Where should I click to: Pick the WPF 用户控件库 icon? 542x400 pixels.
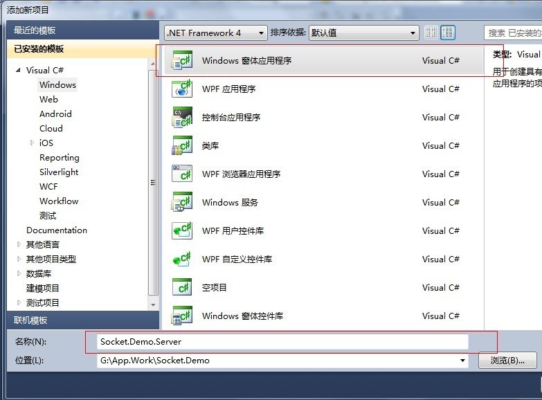click(182, 230)
